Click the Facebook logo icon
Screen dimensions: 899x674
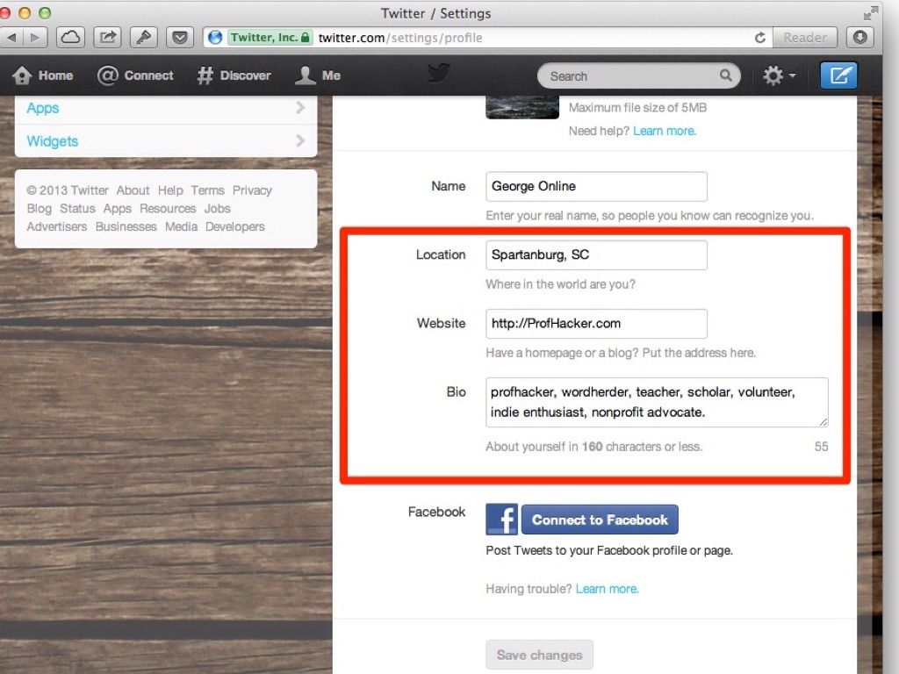point(501,520)
